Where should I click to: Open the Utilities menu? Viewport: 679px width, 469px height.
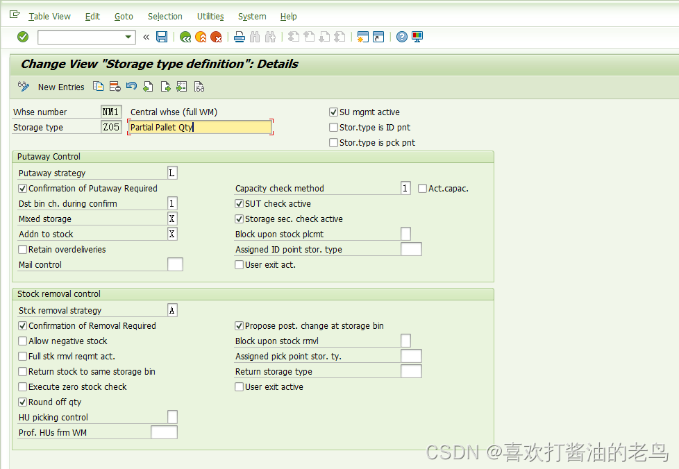(210, 16)
